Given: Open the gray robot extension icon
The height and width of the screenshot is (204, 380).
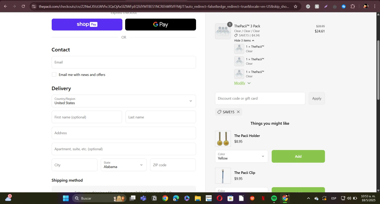Looking at the screenshot, I should click(335, 7).
